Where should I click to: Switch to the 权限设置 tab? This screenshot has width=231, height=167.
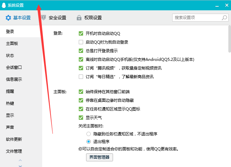click(89, 18)
